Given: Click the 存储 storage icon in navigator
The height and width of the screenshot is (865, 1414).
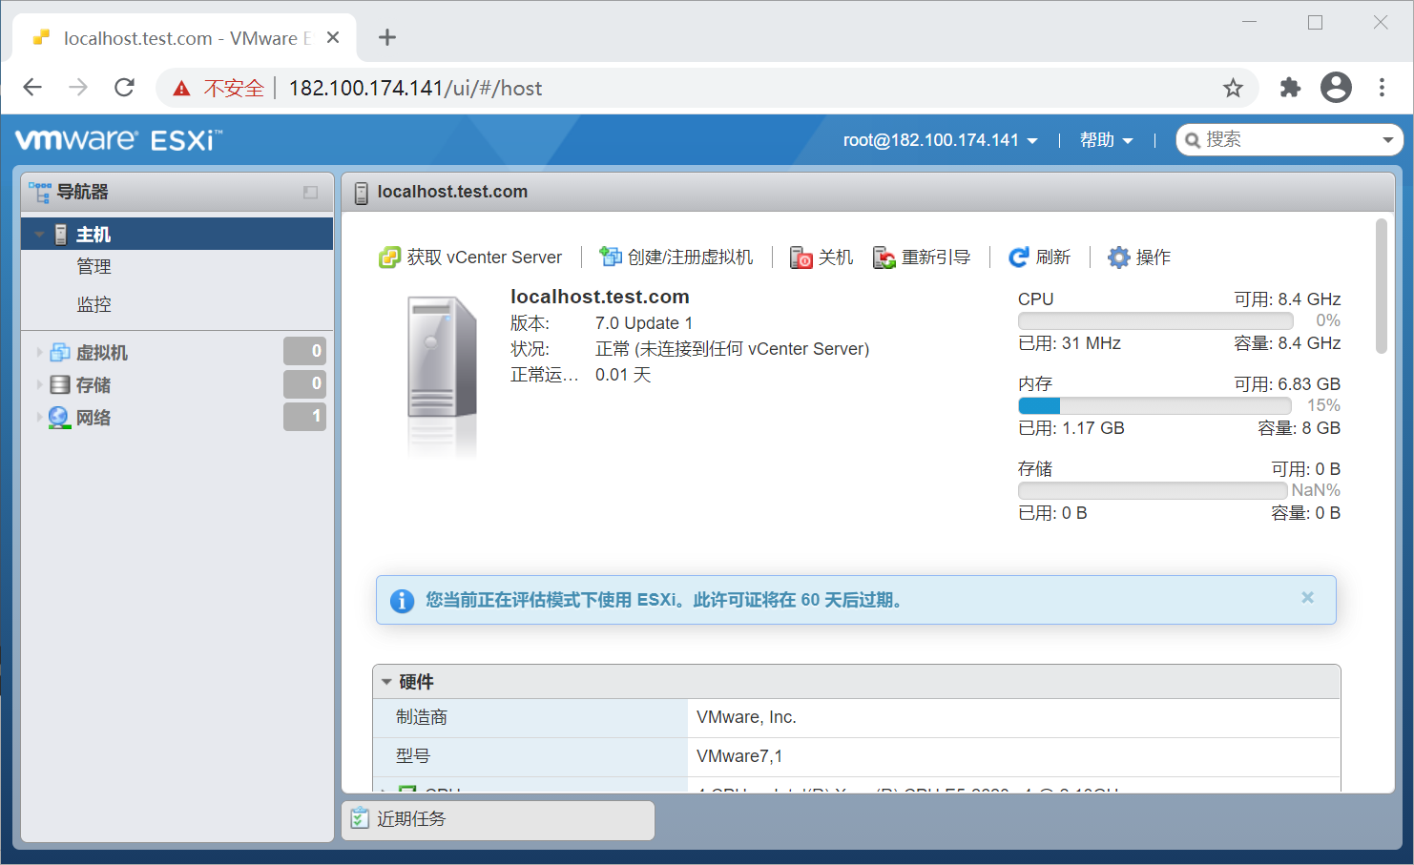Looking at the screenshot, I should pyautogui.click(x=58, y=384).
